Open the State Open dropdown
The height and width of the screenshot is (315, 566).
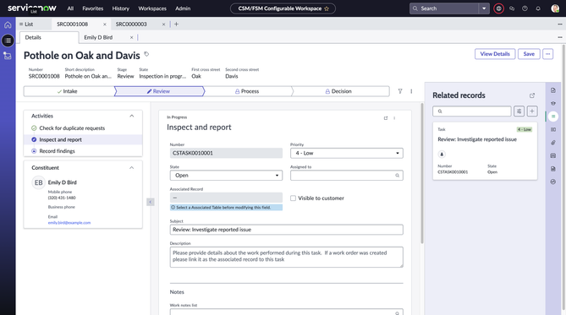[226, 176]
